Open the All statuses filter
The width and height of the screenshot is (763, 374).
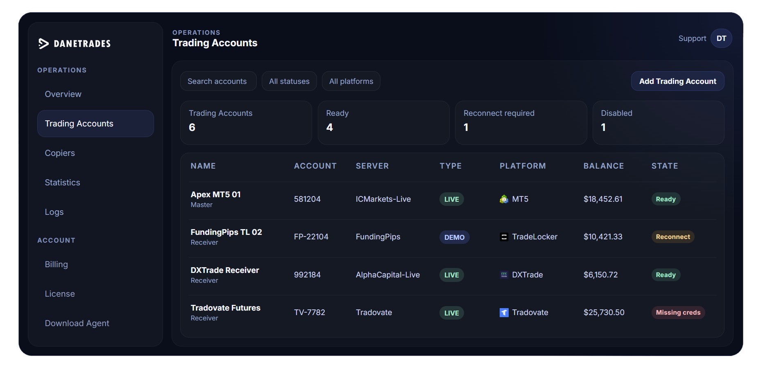289,81
